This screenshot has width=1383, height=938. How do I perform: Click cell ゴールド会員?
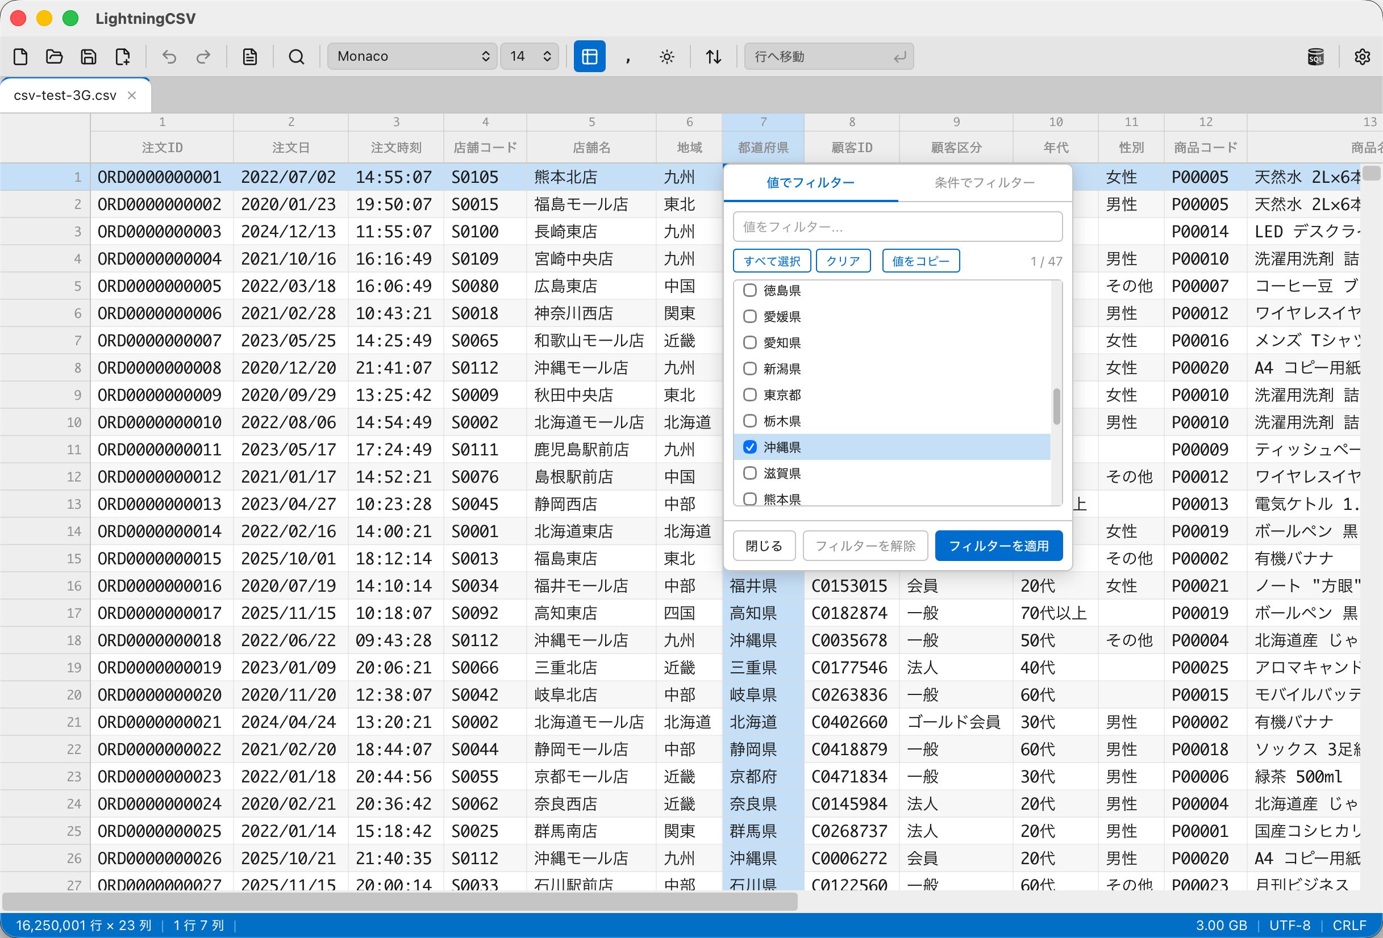coord(956,722)
